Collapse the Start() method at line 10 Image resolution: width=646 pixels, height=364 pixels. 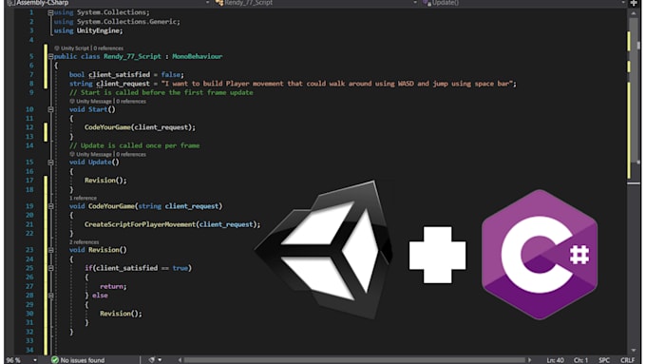coord(50,109)
